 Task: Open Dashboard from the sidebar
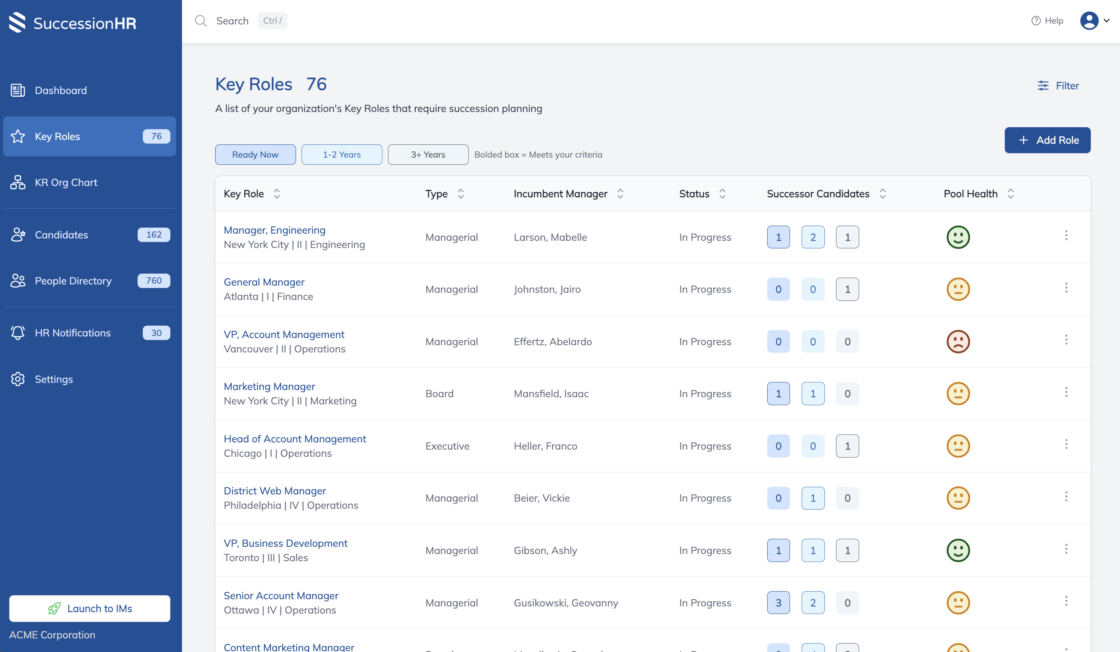(60, 90)
